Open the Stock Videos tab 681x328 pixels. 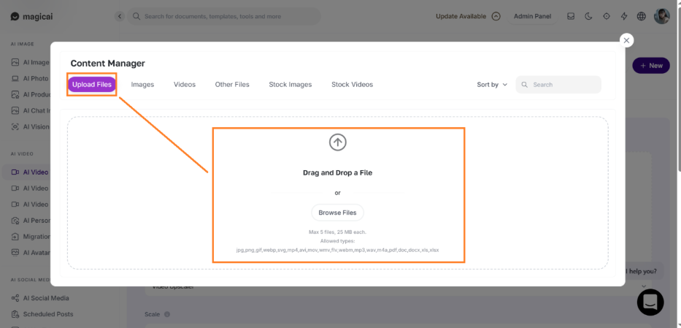tap(353, 85)
